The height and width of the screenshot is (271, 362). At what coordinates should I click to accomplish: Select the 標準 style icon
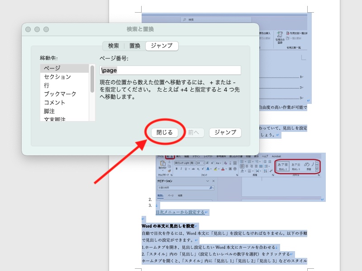(308, 165)
